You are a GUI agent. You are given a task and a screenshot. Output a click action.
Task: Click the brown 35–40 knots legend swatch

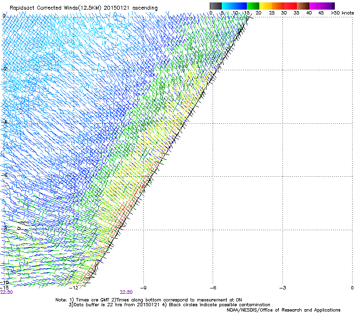[303, 6]
